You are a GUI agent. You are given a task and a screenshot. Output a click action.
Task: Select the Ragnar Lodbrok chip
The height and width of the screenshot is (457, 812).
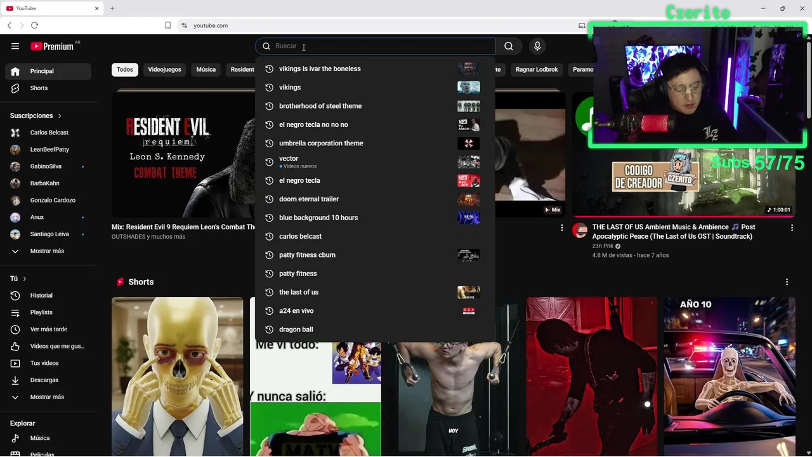(x=537, y=69)
